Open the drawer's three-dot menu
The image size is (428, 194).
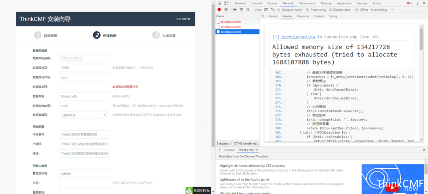point(220,150)
